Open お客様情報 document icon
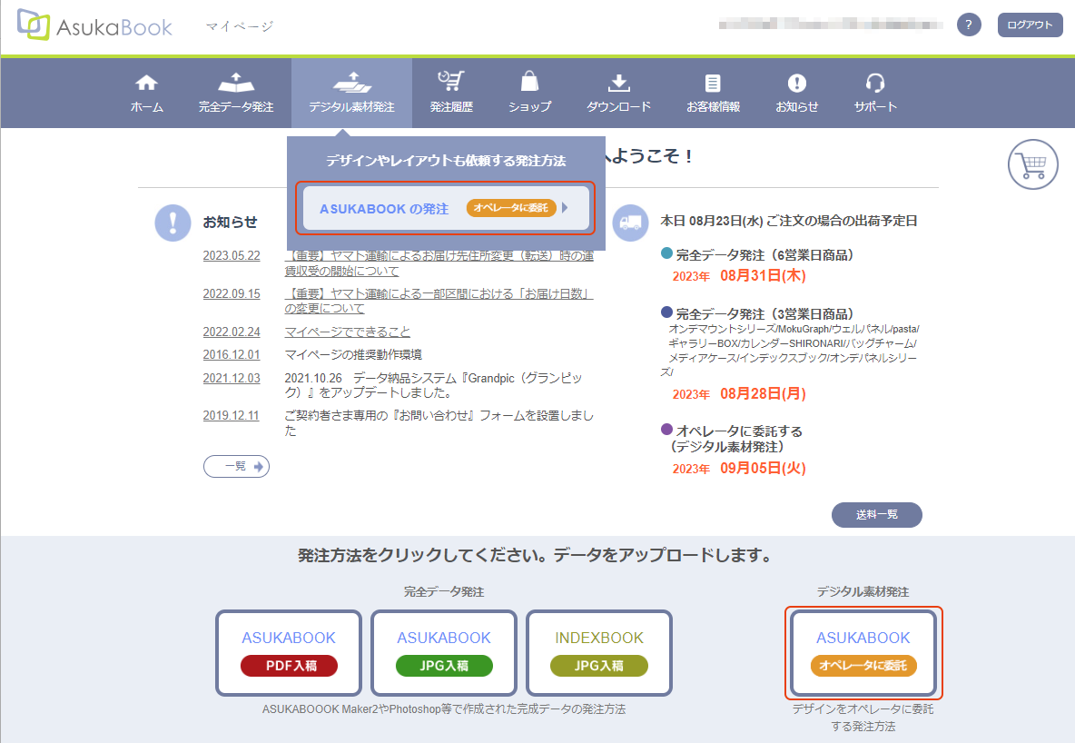1075x743 pixels. (713, 84)
